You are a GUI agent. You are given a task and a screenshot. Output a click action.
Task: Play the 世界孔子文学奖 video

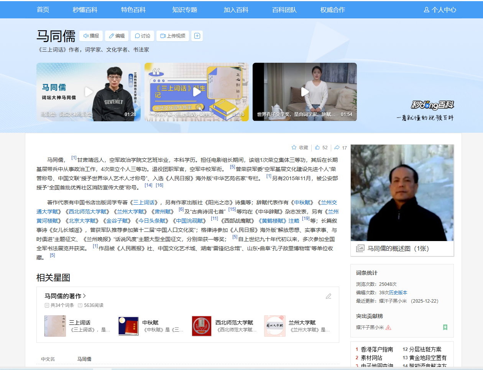click(x=305, y=92)
